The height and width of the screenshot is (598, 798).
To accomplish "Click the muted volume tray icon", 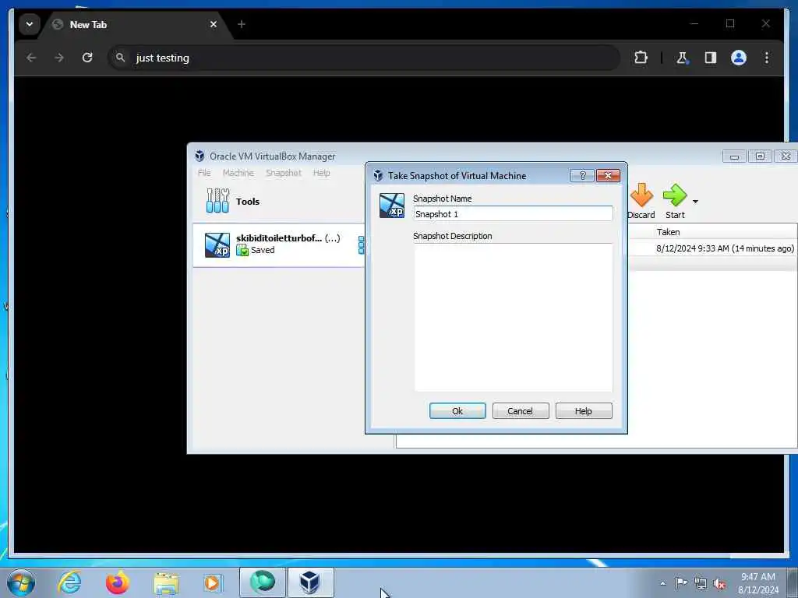I will (x=719, y=583).
